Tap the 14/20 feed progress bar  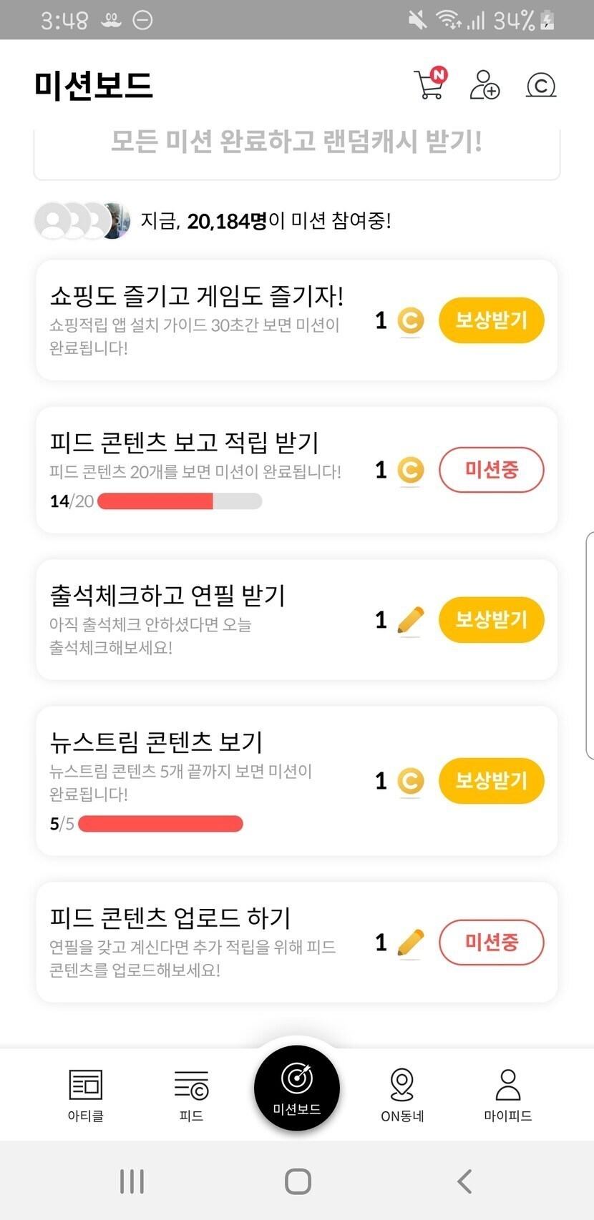[179, 501]
